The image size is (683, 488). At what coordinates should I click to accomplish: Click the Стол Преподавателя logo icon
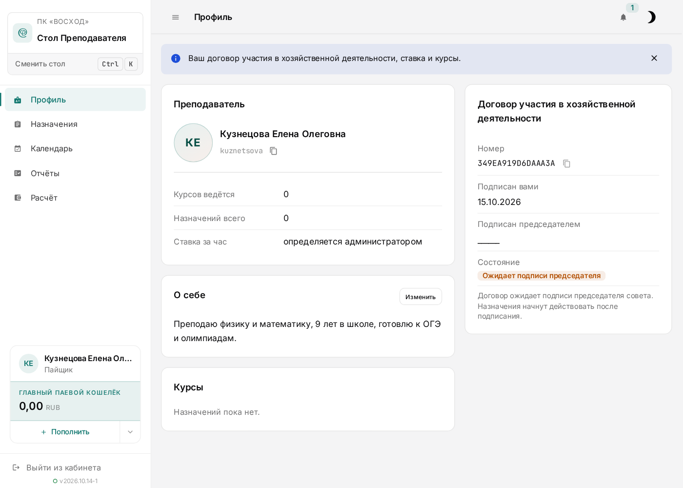[22, 33]
